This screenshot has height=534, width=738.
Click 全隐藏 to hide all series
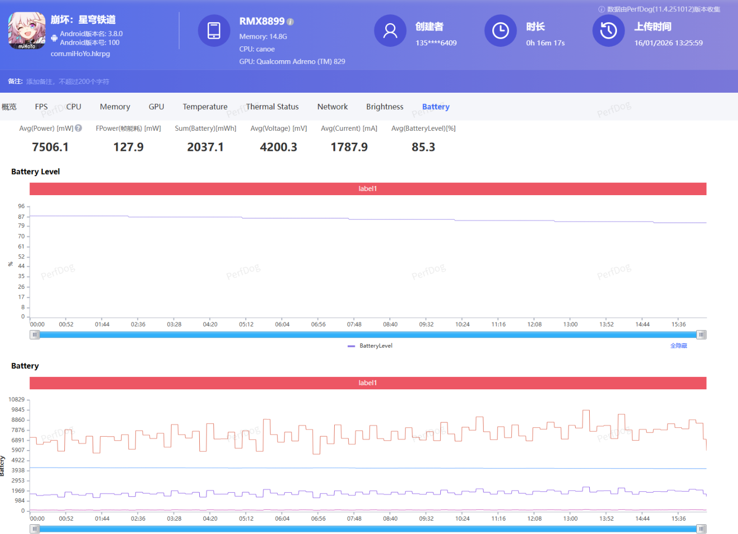coord(678,346)
